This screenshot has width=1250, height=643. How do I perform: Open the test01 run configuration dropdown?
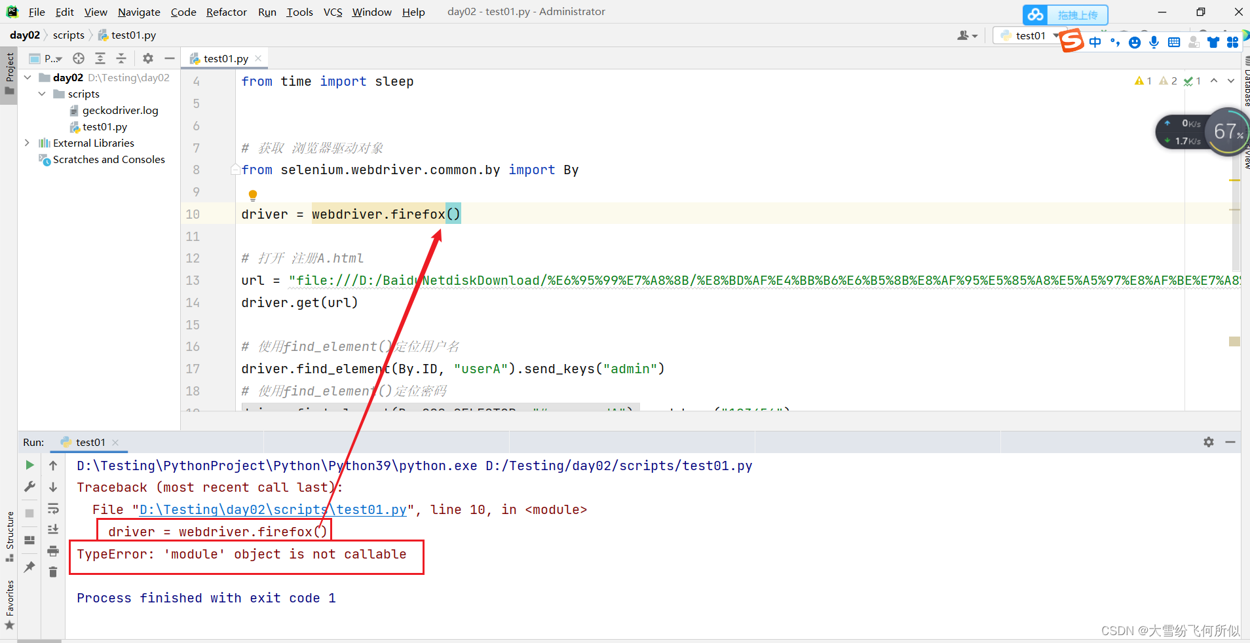click(1029, 35)
